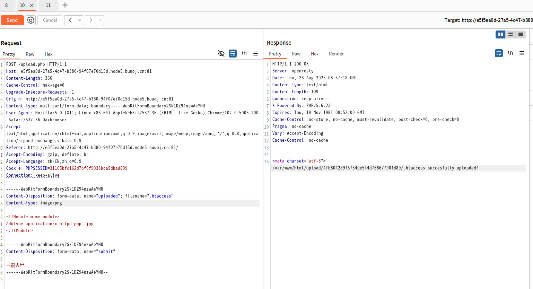Select Response Render tab

[x=336, y=54]
